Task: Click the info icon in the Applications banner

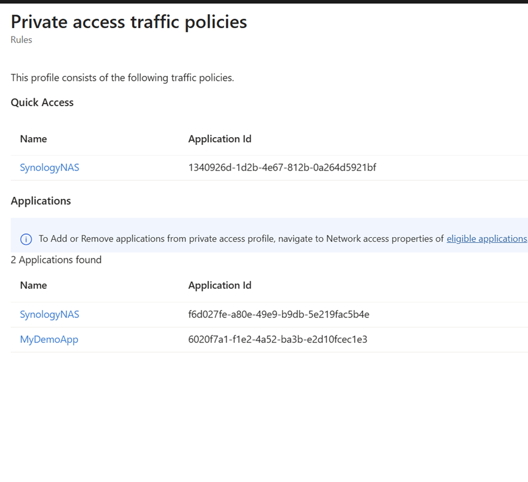Action: pyautogui.click(x=26, y=239)
